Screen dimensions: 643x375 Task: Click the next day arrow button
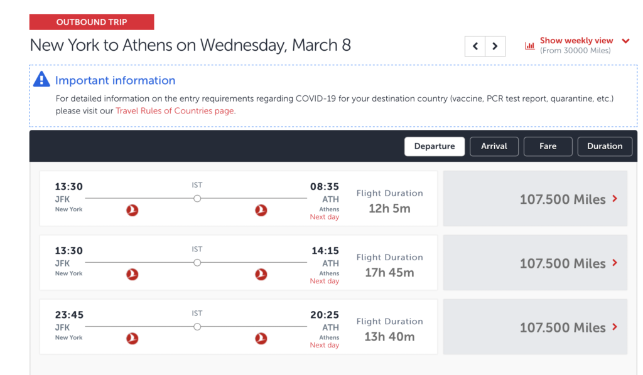coord(495,46)
